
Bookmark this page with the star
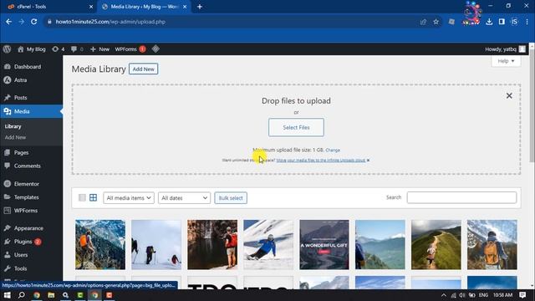tap(436, 22)
